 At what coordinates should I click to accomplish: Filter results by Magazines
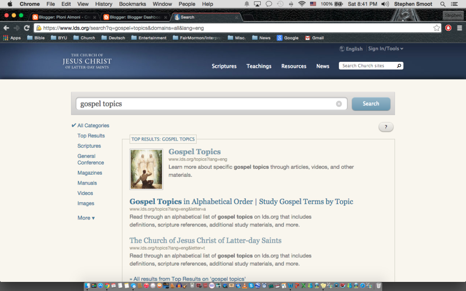(x=90, y=173)
